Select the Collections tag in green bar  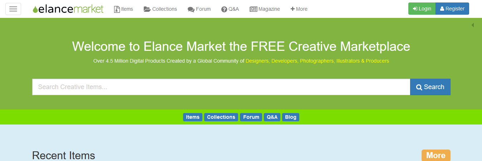tap(221, 117)
